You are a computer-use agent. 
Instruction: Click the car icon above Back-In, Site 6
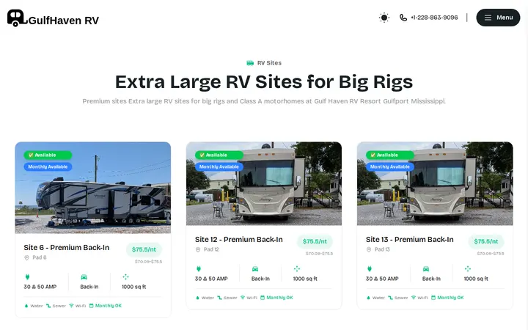tap(84, 276)
